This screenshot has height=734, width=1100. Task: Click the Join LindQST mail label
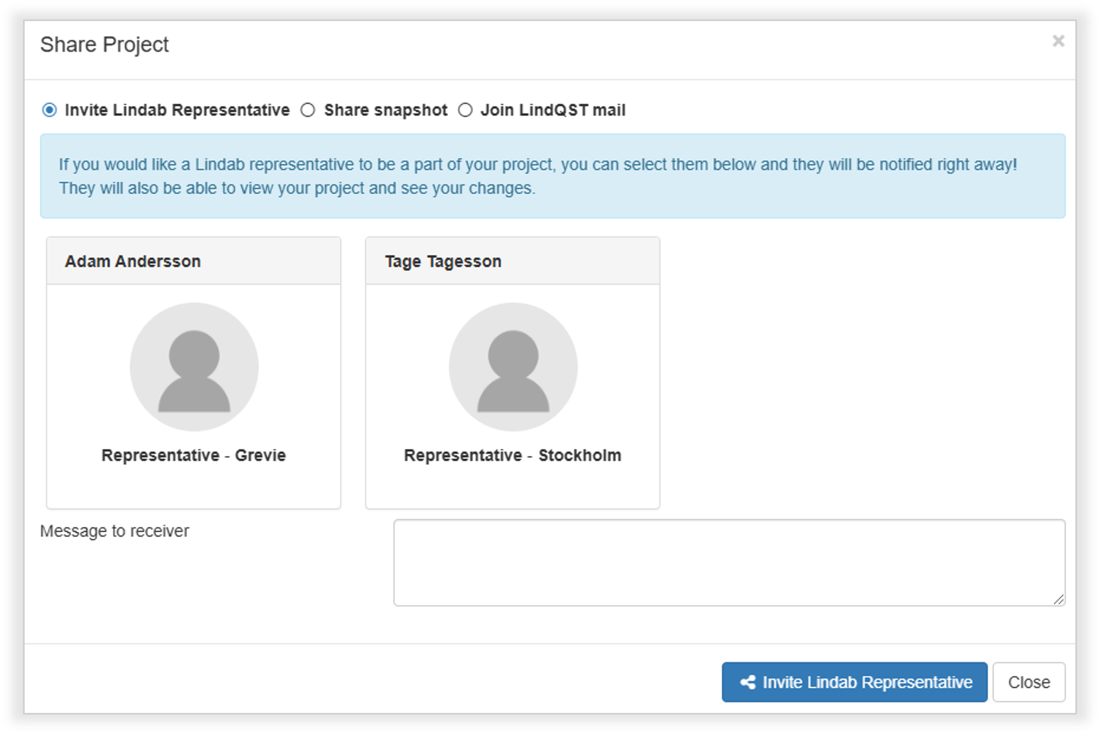[x=553, y=110]
